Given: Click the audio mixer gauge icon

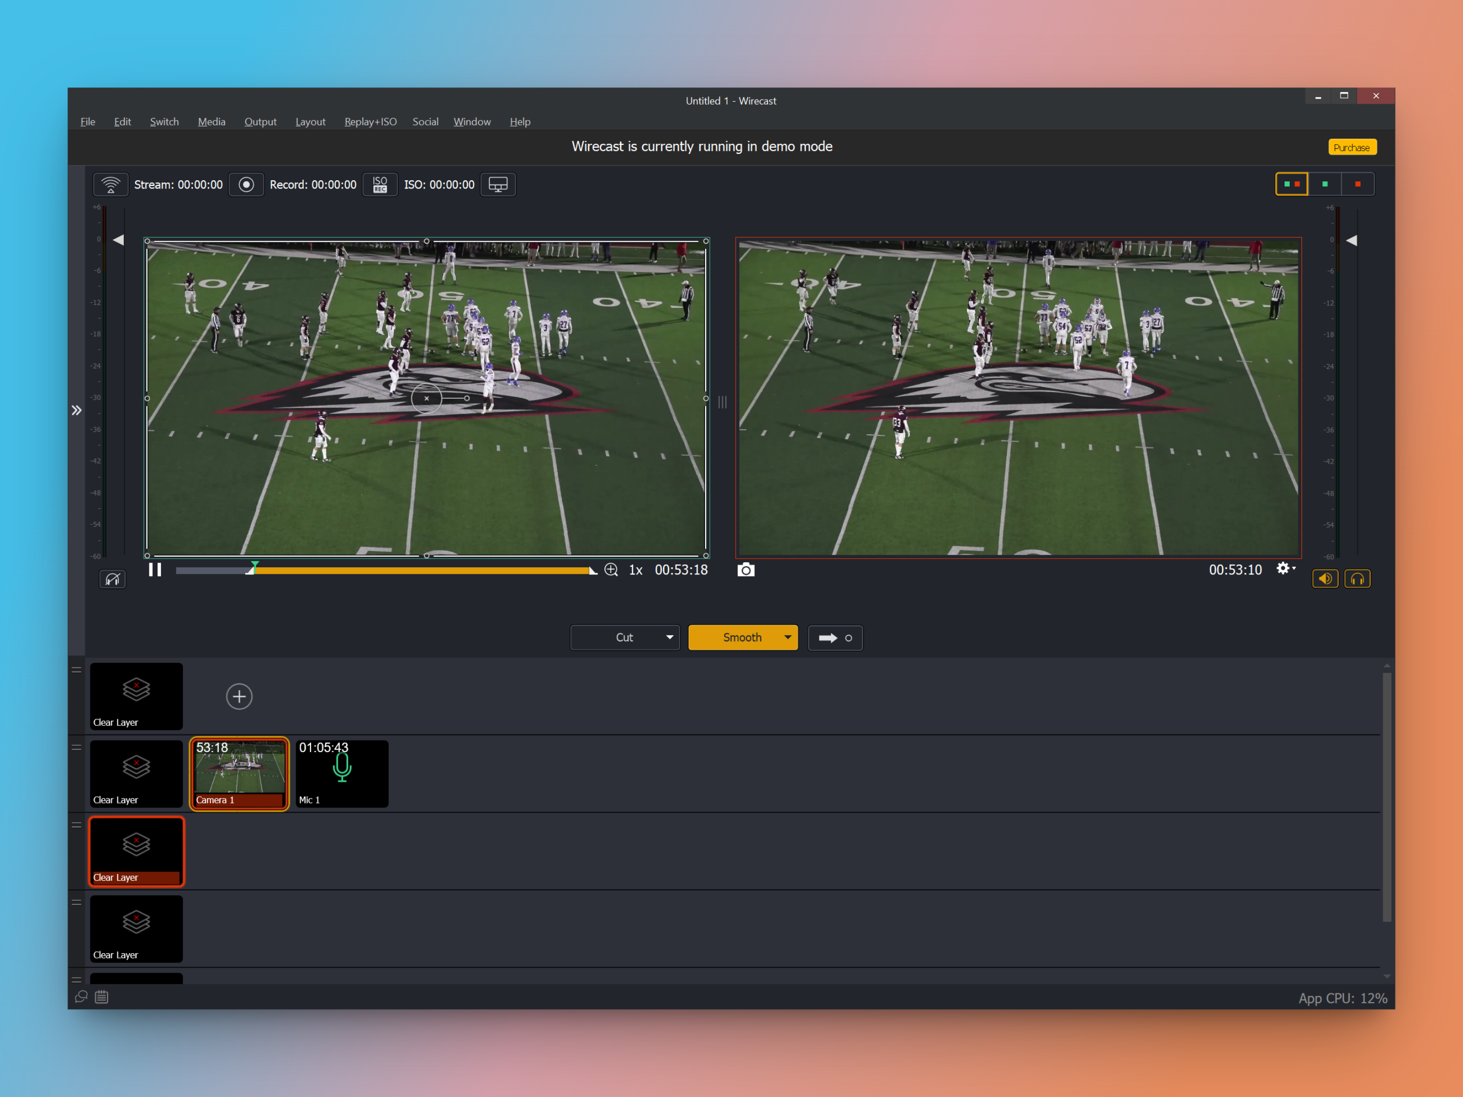Looking at the screenshot, I should [112, 579].
